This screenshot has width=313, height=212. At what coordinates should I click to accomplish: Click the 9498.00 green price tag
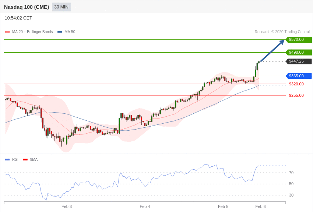pos(299,53)
